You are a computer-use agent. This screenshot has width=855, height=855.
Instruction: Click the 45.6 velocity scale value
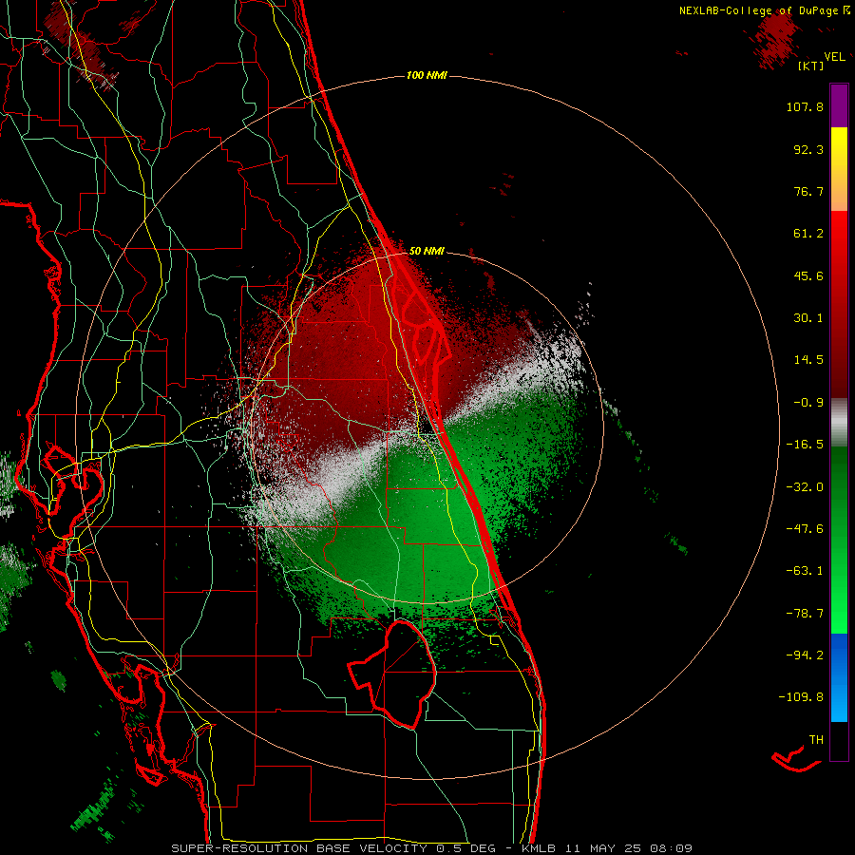808,275
